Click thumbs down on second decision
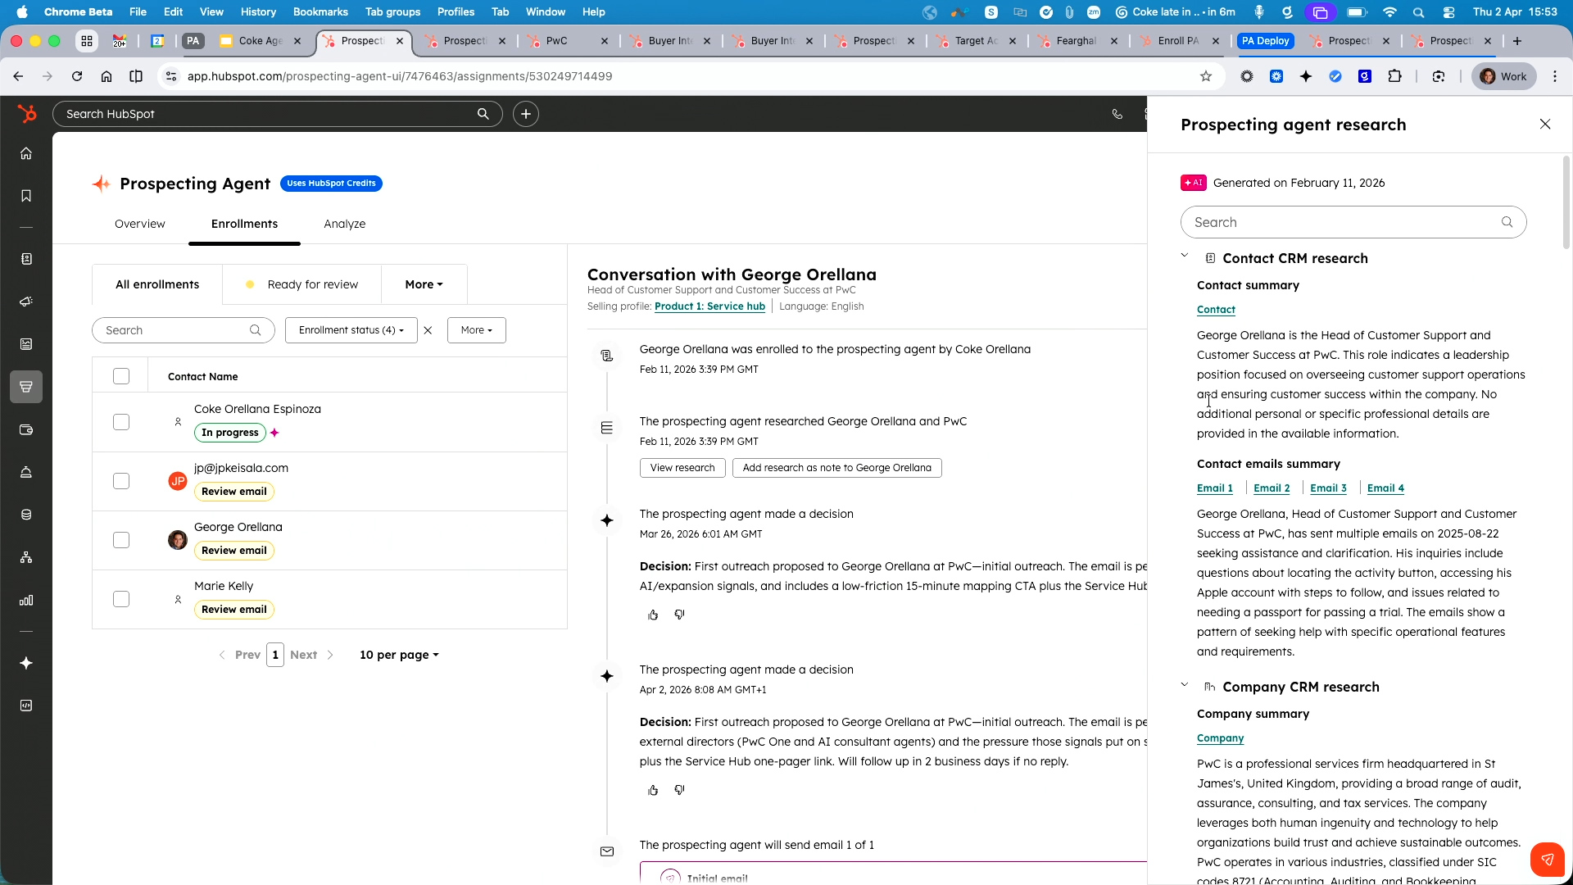The height and width of the screenshot is (885, 1573). click(x=679, y=790)
